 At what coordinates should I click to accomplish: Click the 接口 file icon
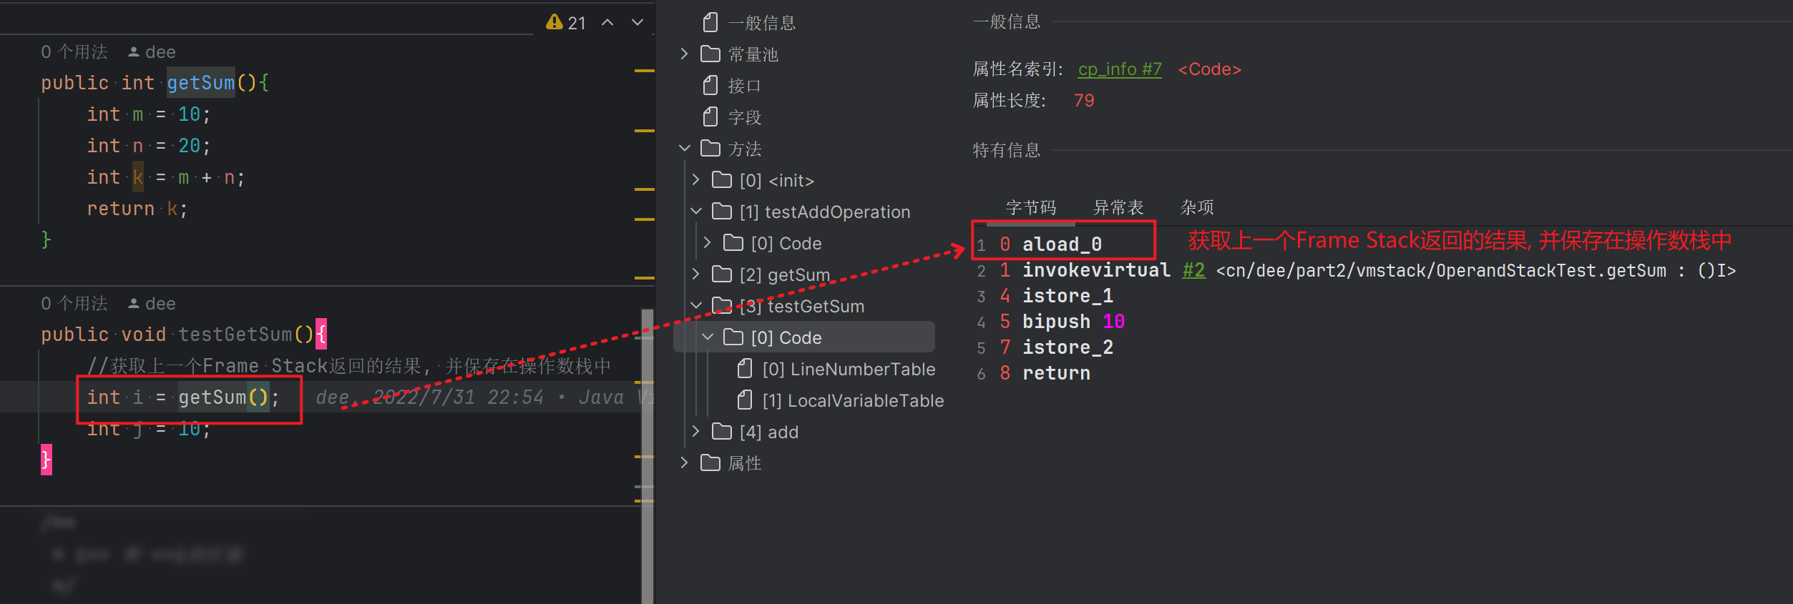pyautogui.click(x=710, y=86)
